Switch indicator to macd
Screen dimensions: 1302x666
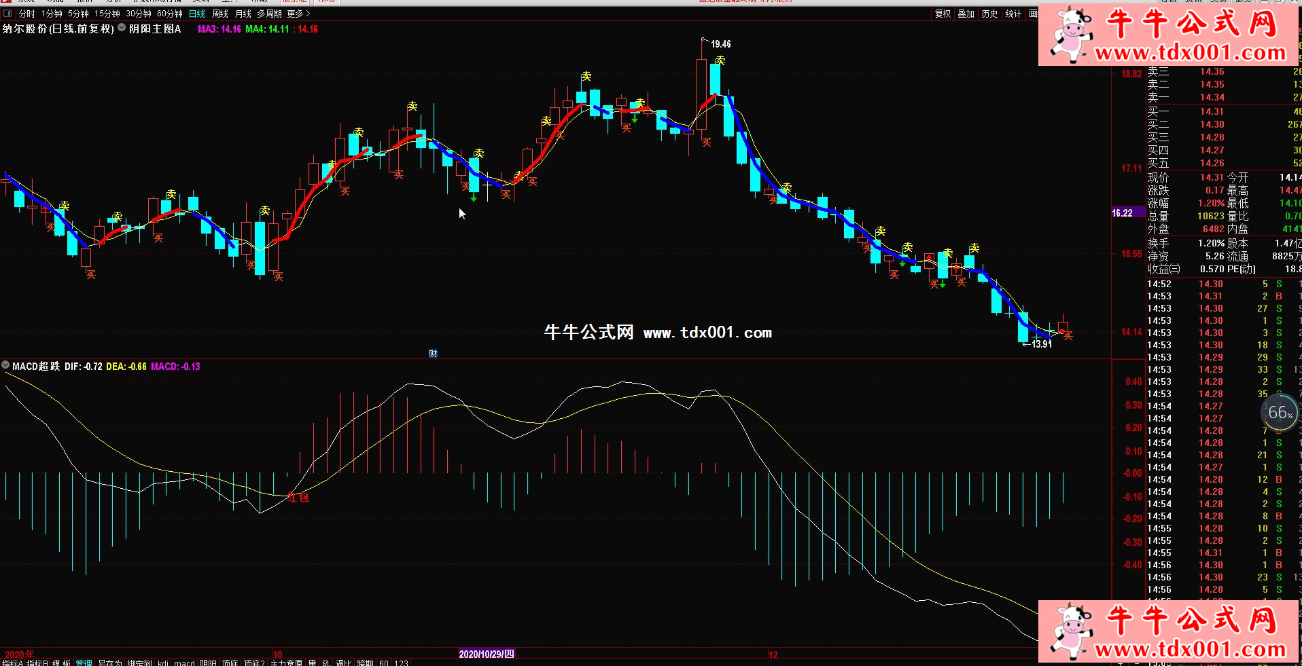(184, 663)
